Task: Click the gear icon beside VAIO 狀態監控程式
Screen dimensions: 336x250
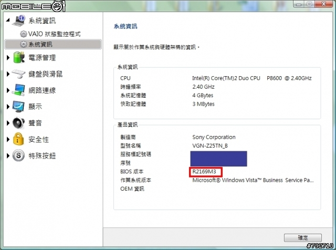Action: [23, 34]
